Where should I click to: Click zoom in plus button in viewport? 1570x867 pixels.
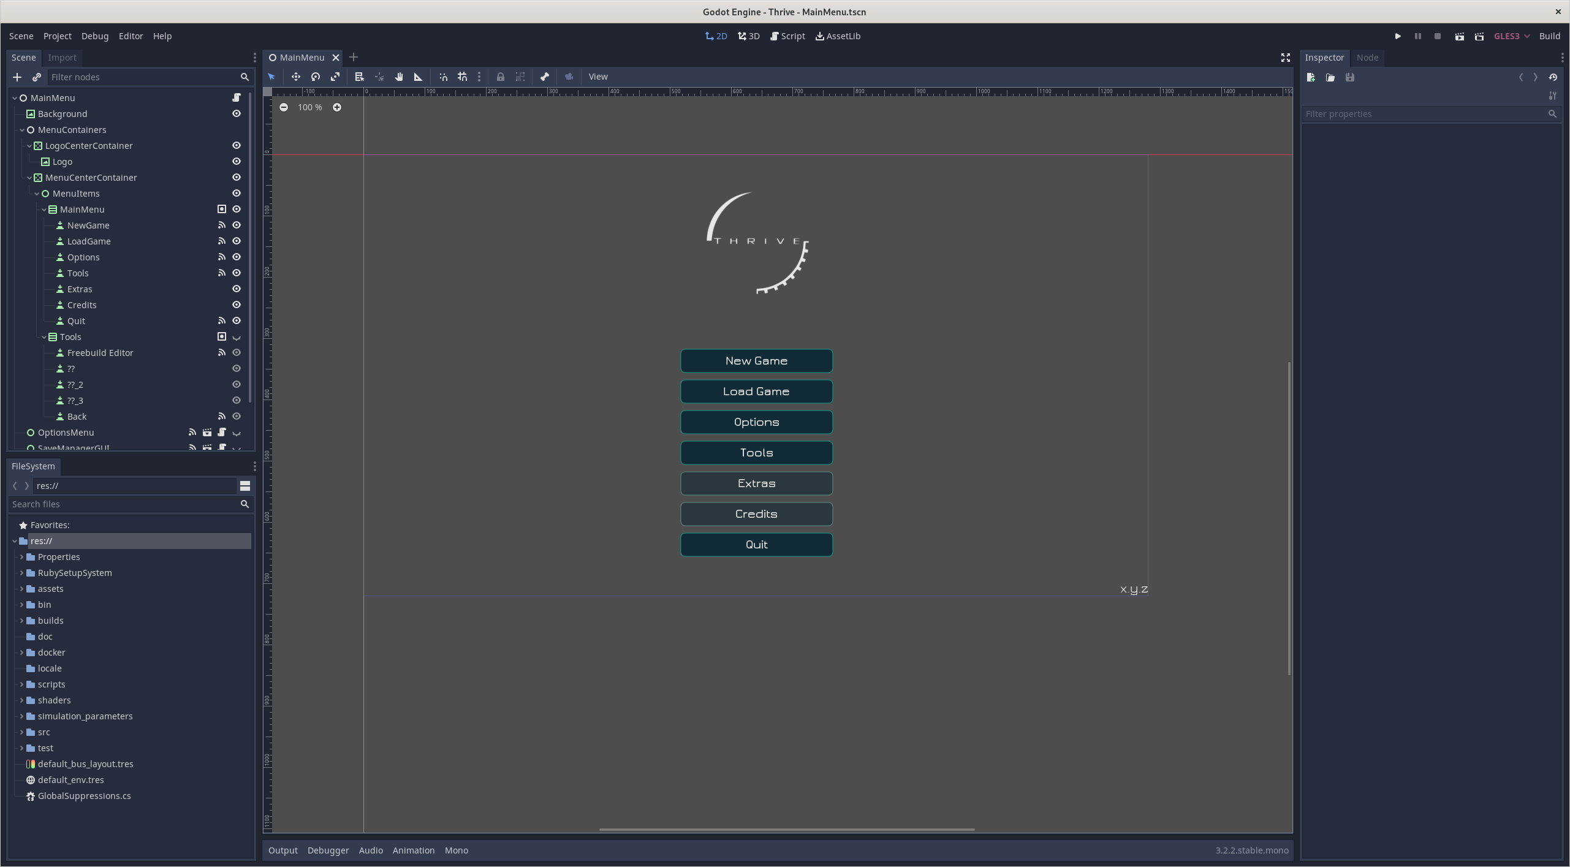(x=337, y=107)
